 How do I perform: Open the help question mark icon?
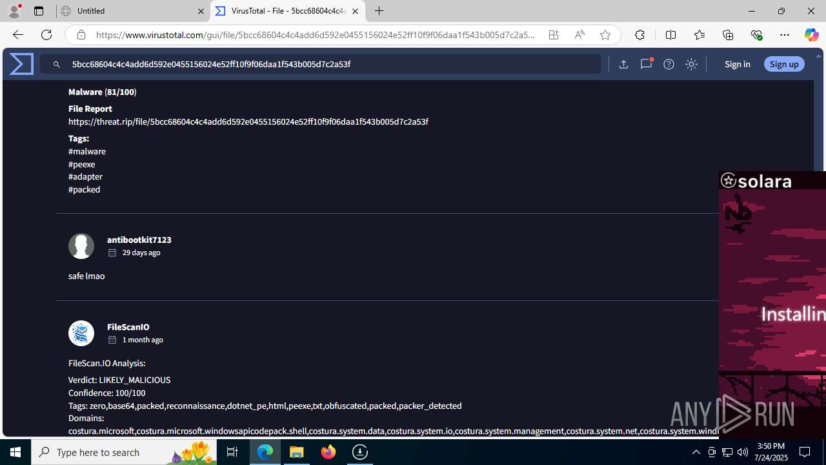point(669,64)
